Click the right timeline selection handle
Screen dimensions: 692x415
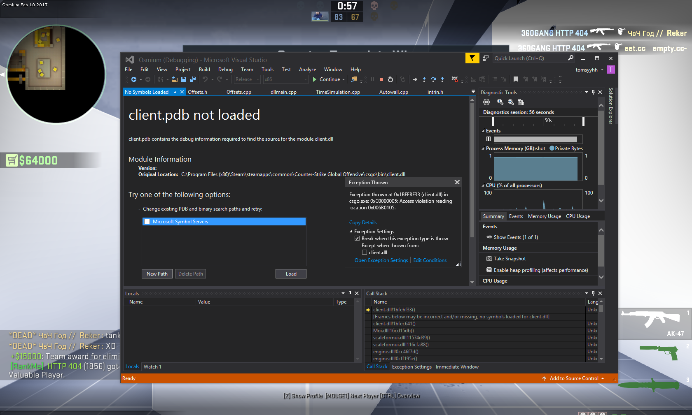[x=583, y=121]
